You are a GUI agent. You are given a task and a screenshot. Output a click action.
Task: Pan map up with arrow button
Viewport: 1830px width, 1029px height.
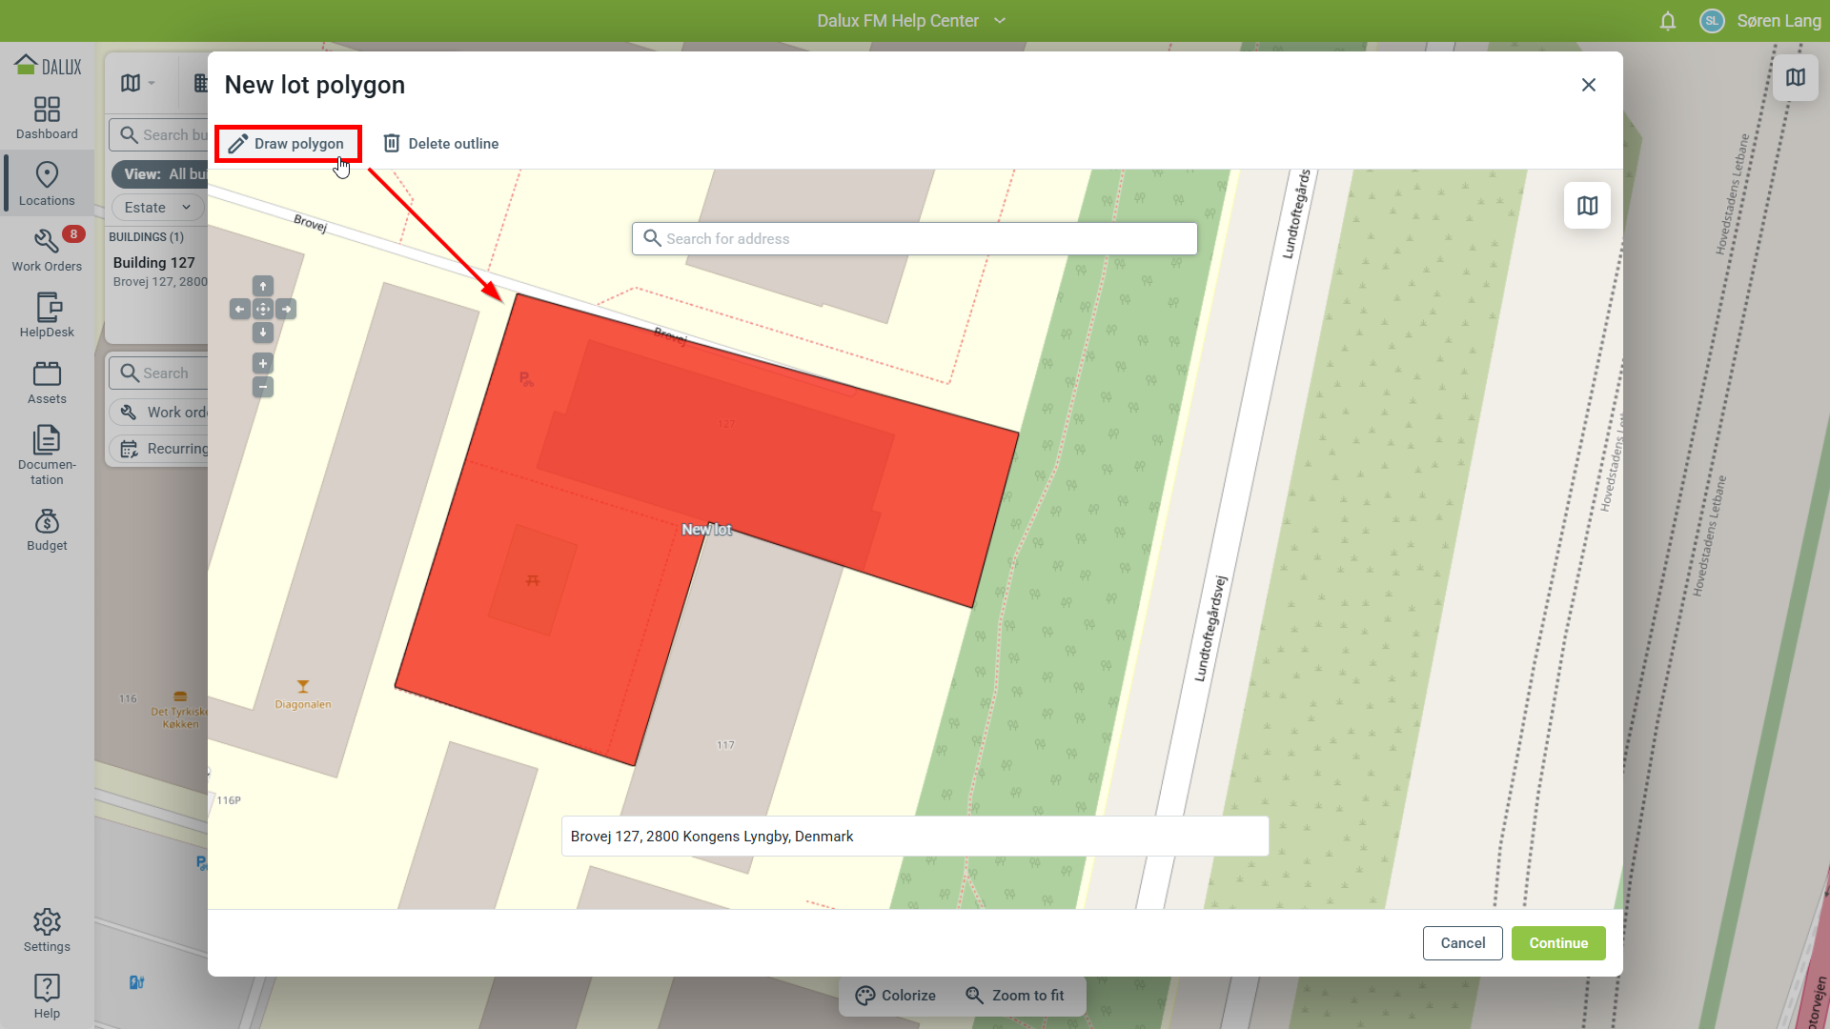[263, 286]
